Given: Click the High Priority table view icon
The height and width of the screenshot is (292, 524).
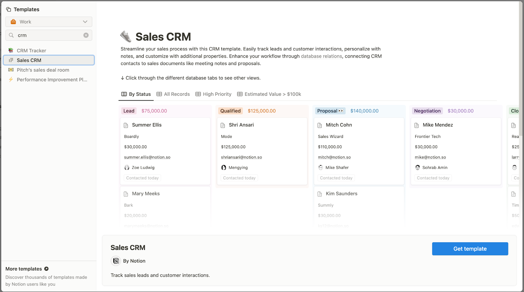Looking at the screenshot, I should pos(198,94).
